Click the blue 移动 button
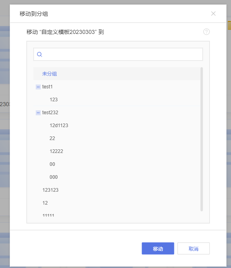 pyautogui.click(x=158, y=248)
